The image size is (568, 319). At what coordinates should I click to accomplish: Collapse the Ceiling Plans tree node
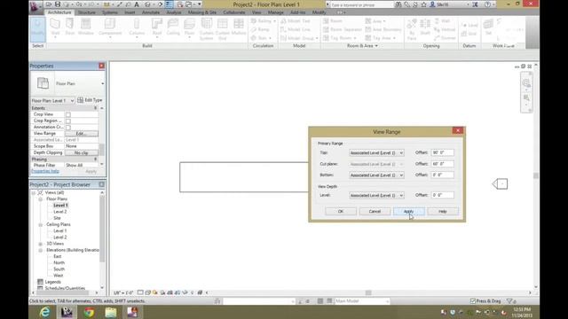[x=41, y=224]
